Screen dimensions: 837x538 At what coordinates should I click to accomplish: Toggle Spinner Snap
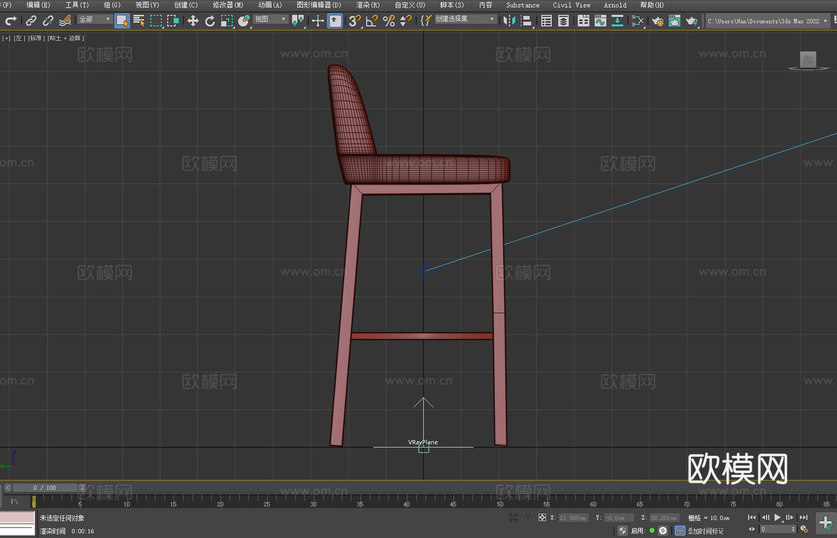[406, 21]
